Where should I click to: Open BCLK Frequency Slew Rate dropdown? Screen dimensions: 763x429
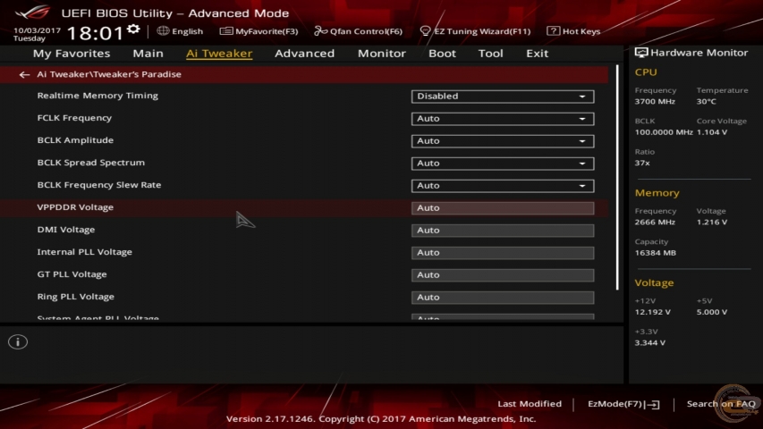pyautogui.click(x=502, y=186)
